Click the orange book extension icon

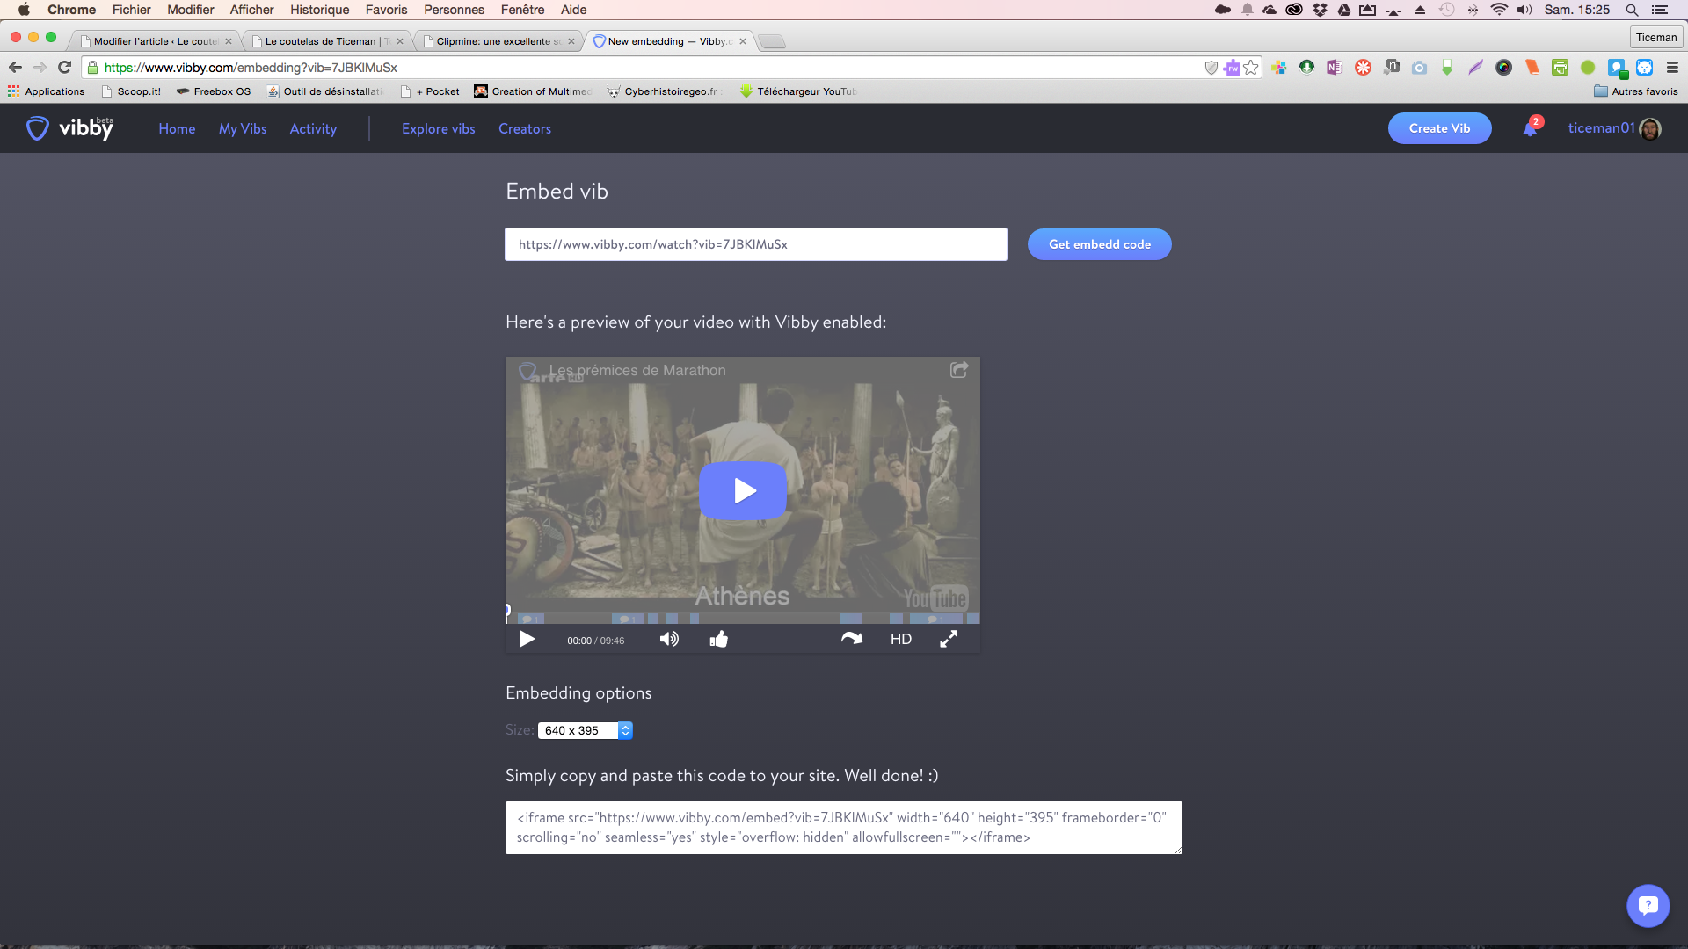(1532, 67)
